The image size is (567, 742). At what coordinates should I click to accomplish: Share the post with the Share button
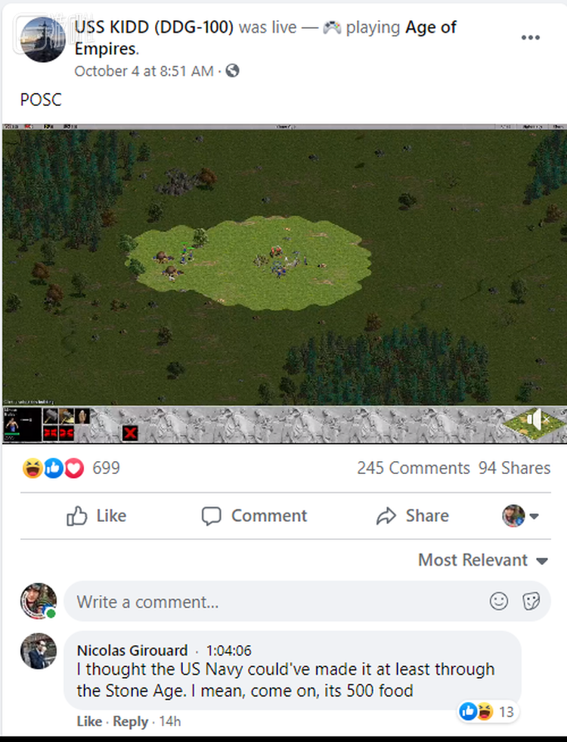pos(413,516)
